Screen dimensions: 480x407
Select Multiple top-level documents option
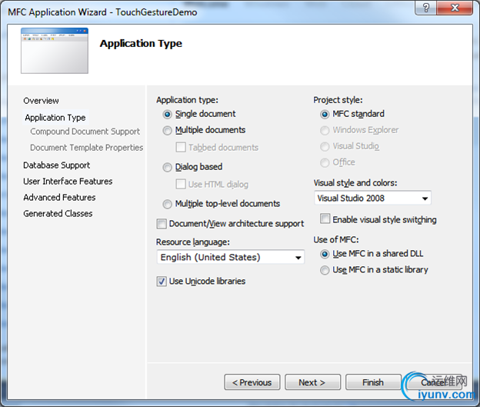tap(167, 204)
